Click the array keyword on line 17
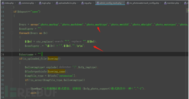 click(34, 24)
